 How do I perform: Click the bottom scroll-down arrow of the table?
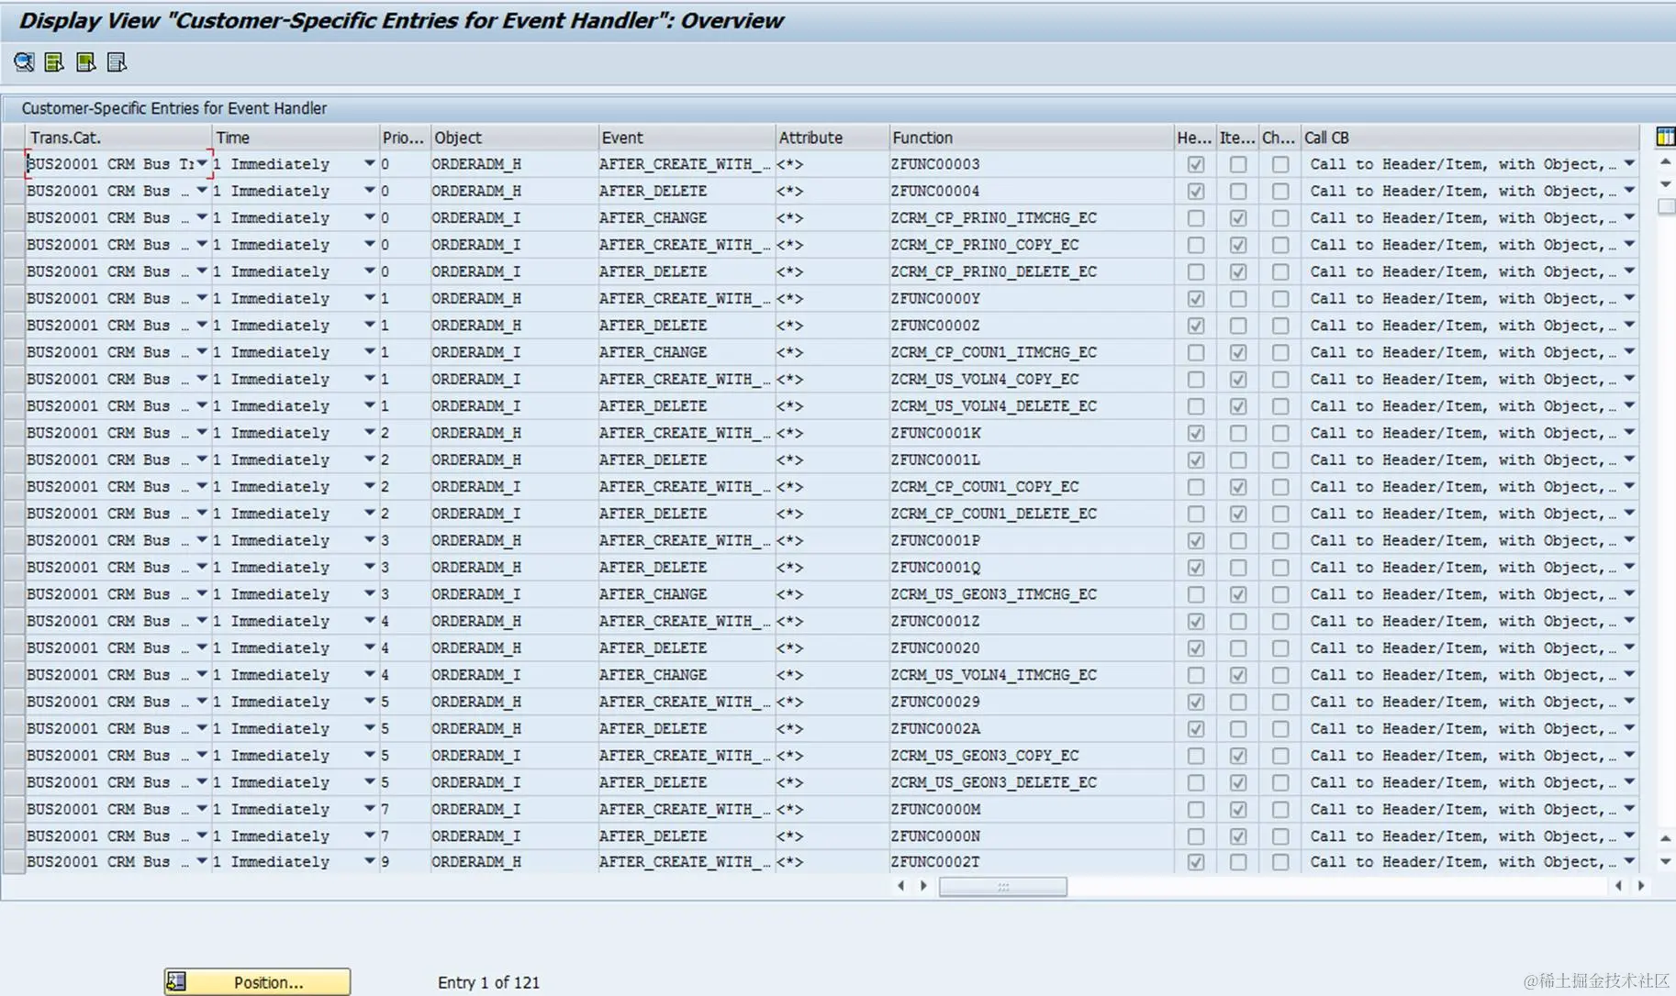coord(1666,861)
